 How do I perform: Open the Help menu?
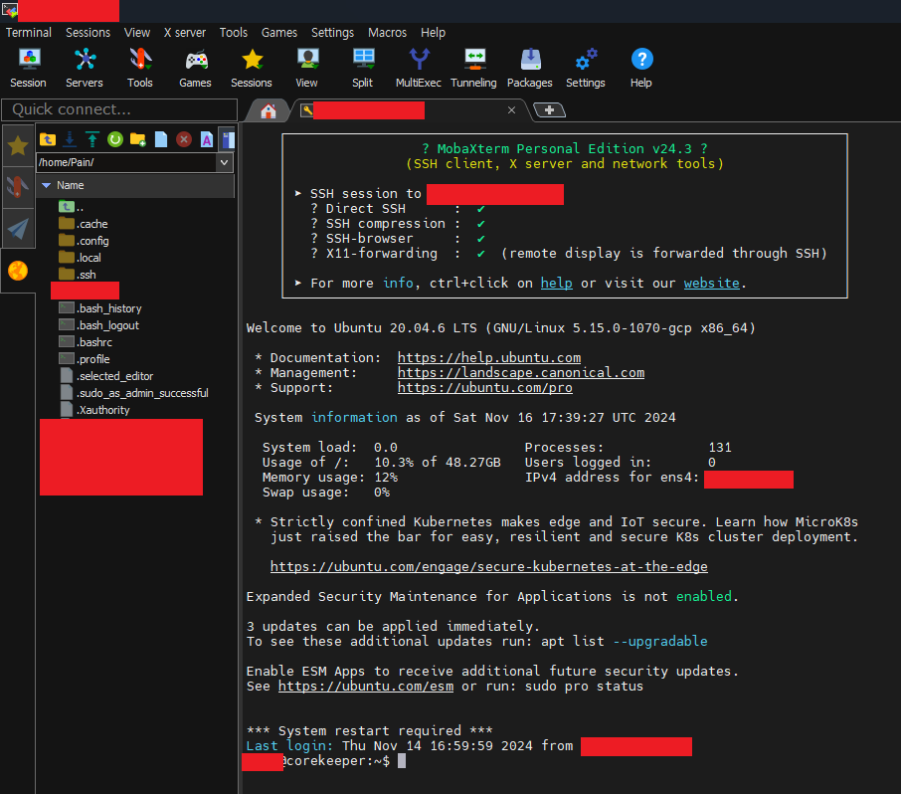(x=433, y=32)
